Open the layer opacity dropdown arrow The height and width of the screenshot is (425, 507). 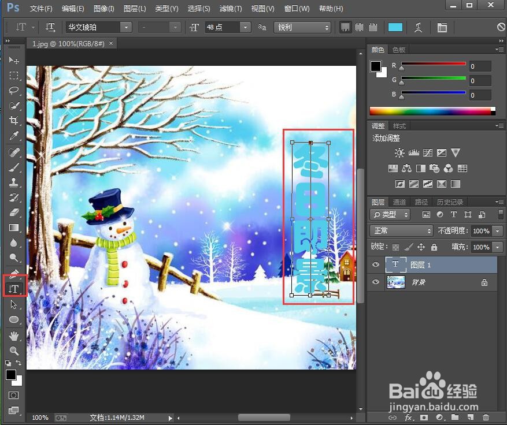pos(497,231)
